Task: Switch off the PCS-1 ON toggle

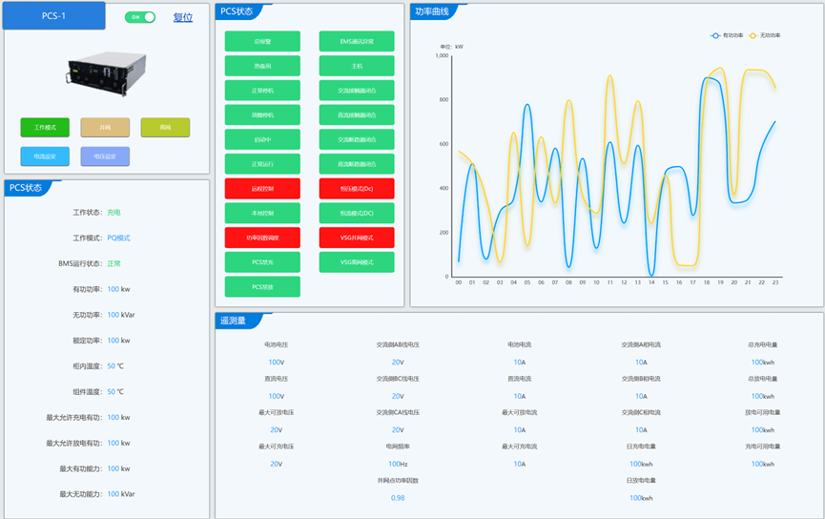Action: point(140,17)
